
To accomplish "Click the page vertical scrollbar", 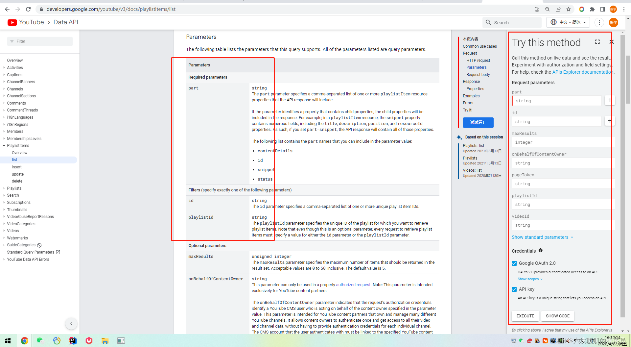I will point(628,80).
